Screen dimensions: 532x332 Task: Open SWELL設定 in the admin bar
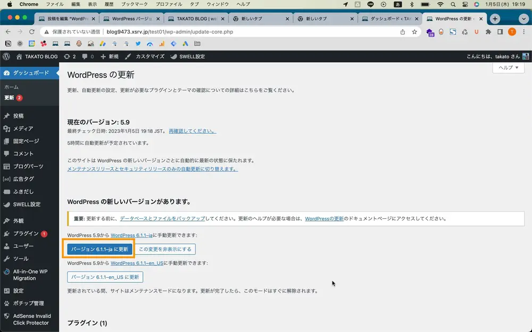[x=188, y=57]
